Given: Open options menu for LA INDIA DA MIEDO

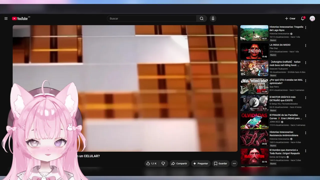Looking at the screenshot, I should [x=305, y=45].
